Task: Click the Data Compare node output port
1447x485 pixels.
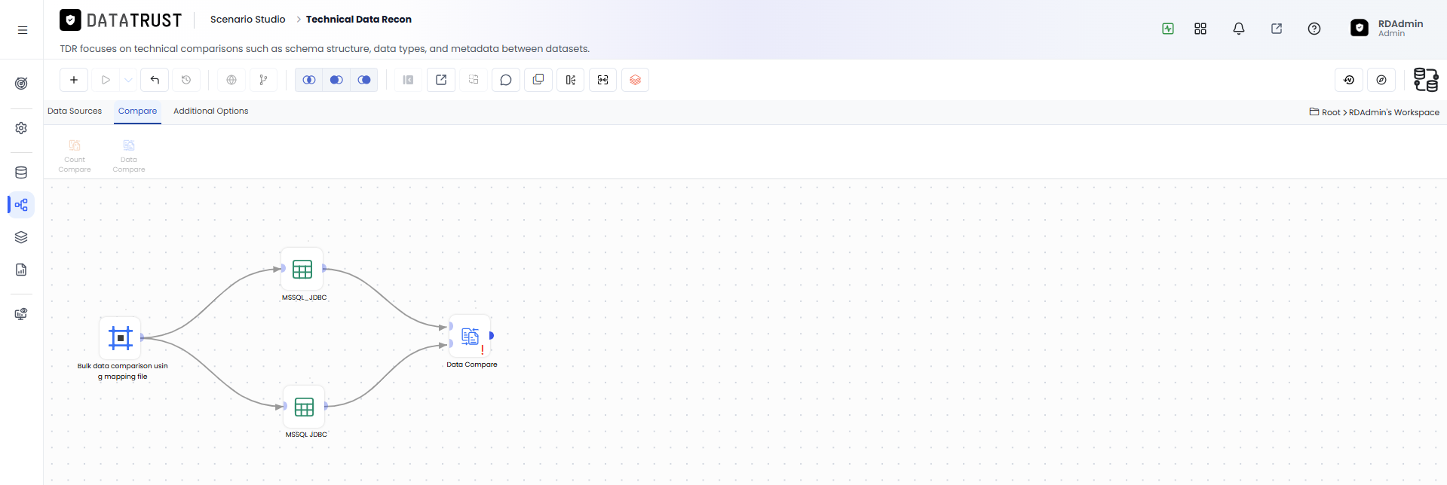Action: (492, 336)
